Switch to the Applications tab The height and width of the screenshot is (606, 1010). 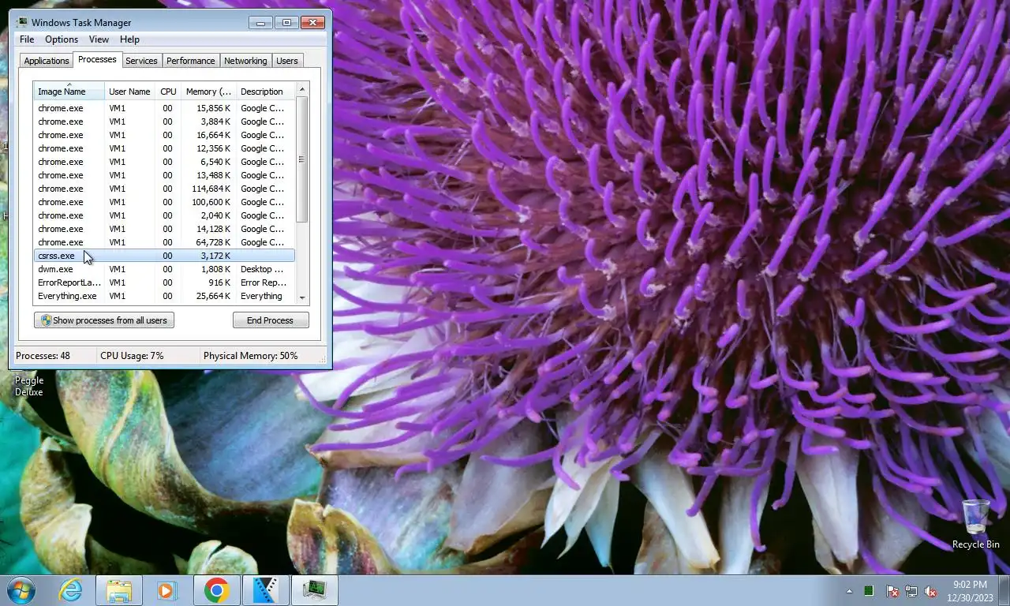pos(47,61)
